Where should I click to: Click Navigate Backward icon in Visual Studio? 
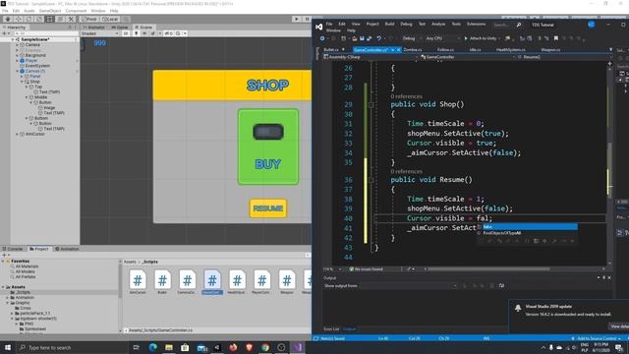[322, 38]
